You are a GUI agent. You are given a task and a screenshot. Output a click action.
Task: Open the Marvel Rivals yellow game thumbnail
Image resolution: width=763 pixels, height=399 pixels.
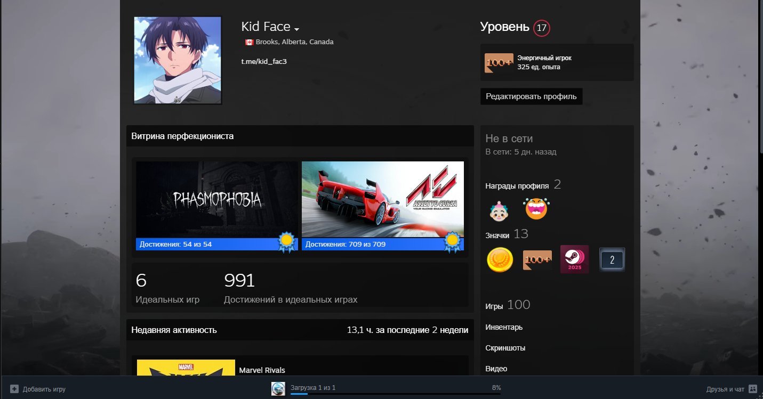186,368
